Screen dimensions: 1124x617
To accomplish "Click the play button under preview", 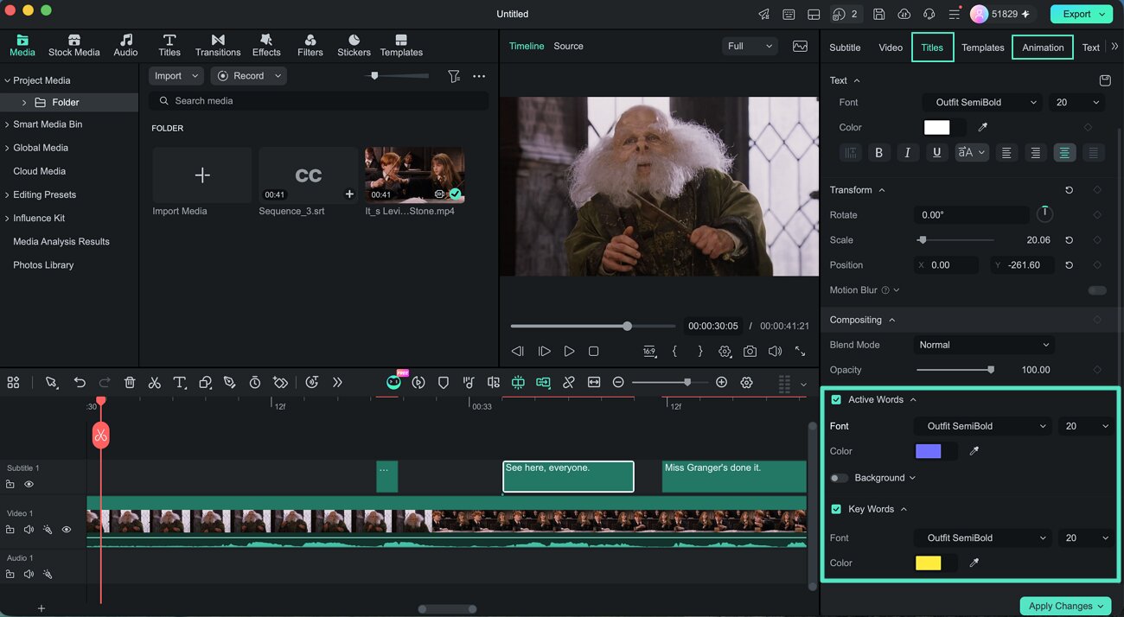I will click(x=569, y=352).
